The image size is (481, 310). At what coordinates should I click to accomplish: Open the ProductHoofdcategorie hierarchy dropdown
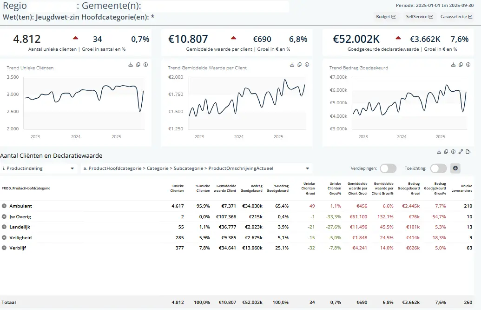point(196,168)
